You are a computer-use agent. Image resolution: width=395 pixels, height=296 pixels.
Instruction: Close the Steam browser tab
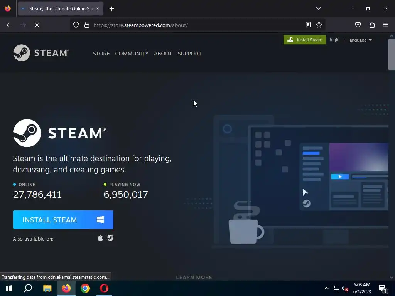(97, 8)
